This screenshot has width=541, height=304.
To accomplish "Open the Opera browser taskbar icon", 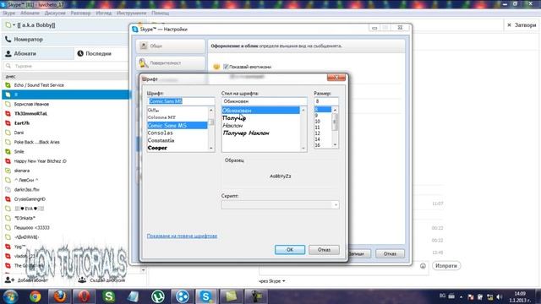I will 85,296.
